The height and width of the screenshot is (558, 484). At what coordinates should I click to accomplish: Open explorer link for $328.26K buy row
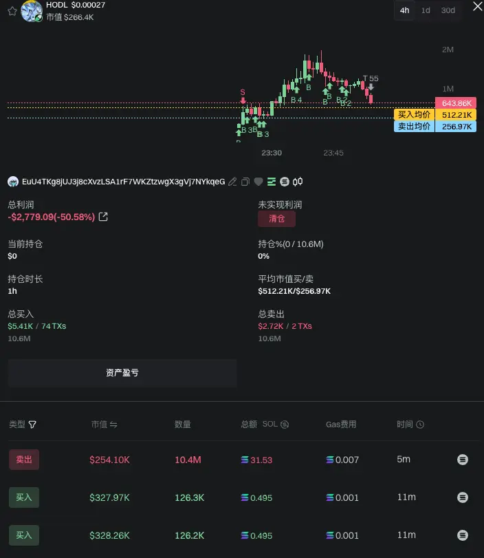pos(462,535)
